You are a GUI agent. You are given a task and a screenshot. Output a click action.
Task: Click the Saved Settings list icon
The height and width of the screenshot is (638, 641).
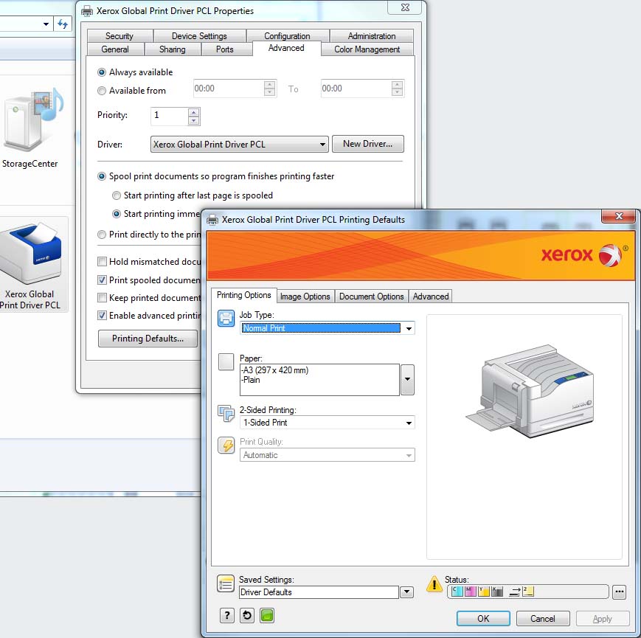click(226, 583)
